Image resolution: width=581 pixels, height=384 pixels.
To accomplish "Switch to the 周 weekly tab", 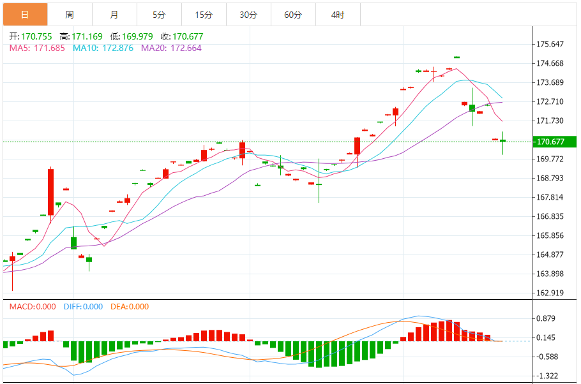I will 70,15.
